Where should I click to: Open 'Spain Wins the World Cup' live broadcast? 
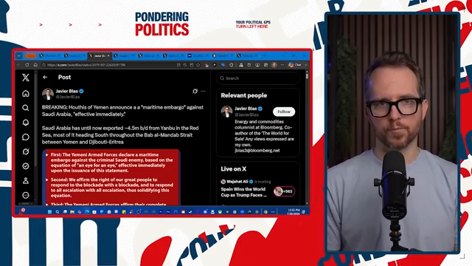[244, 192]
